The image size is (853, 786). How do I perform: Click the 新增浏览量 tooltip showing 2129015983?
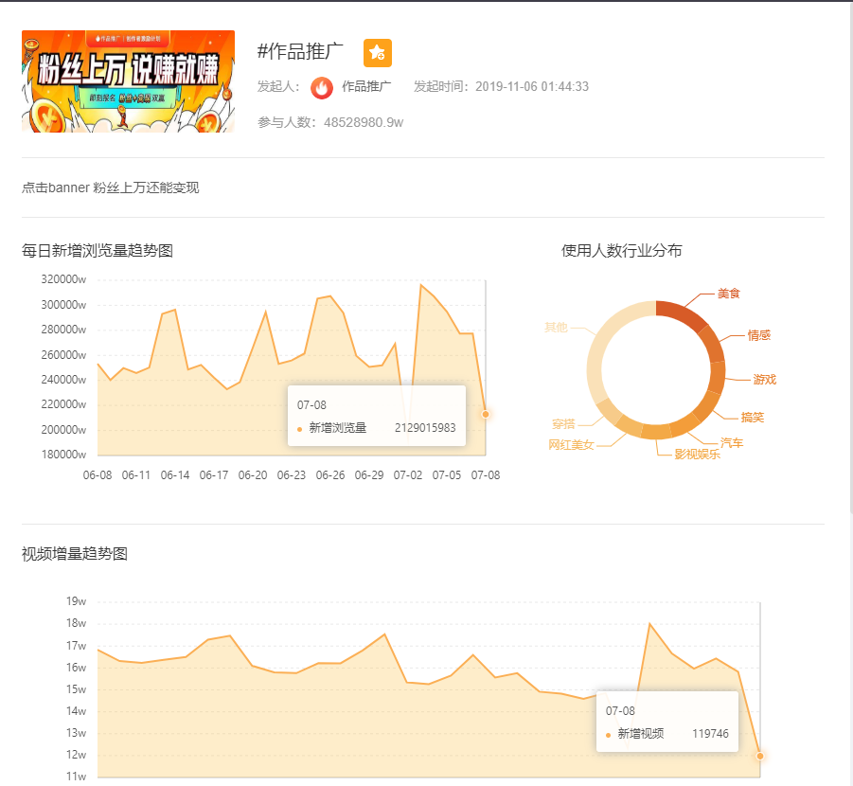click(x=376, y=415)
